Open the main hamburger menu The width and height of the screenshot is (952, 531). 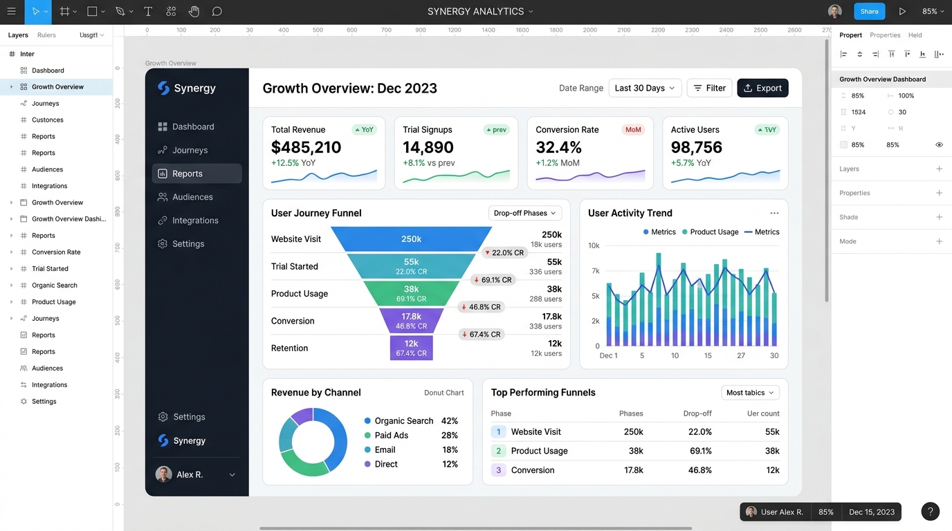[x=11, y=12]
